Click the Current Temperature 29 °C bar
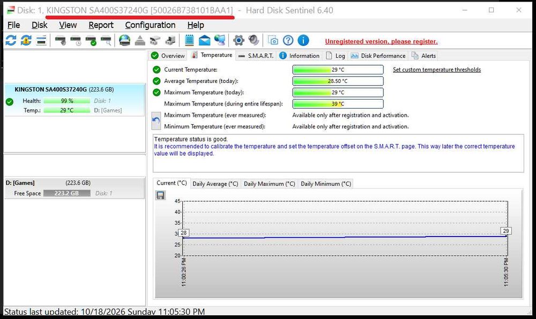 [338, 70]
